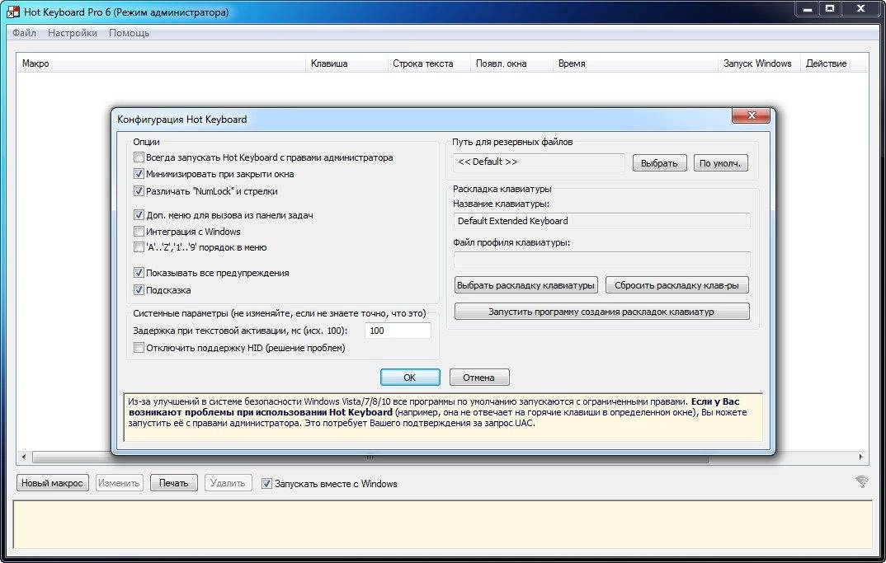
Task: Click 'Новый макрос' button in main window
Action: pyautogui.click(x=53, y=483)
